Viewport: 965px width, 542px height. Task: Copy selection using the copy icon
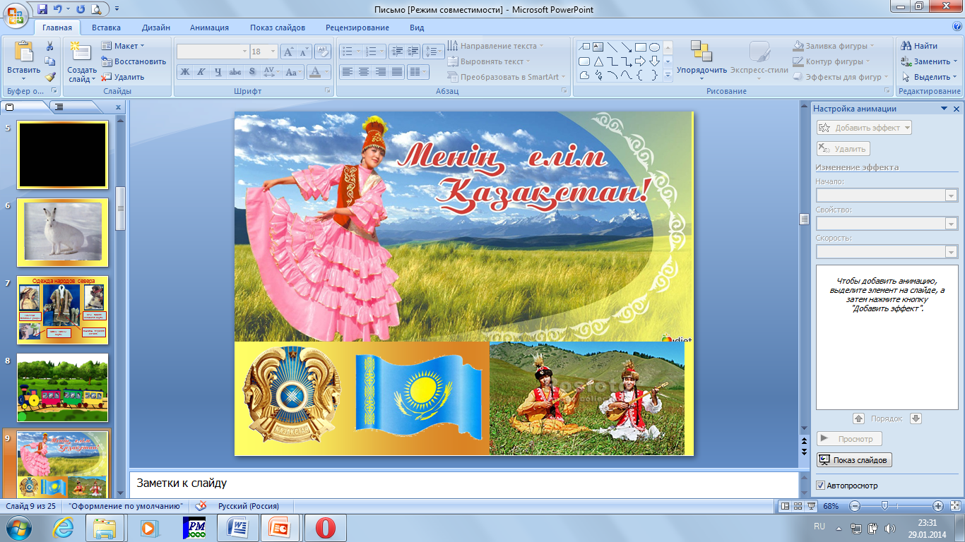click(x=50, y=61)
